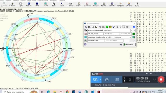Toggle Bandicam microphone recording
The height and width of the screenshot is (93, 166).
pos(124,81)
